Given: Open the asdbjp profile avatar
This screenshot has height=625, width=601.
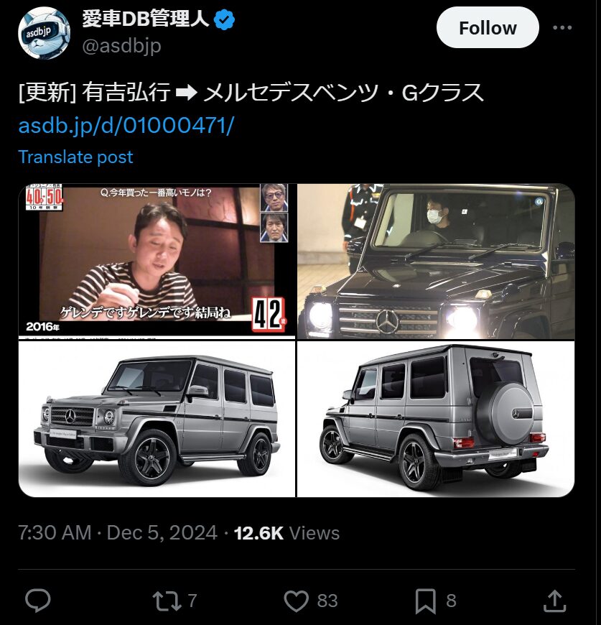Looking at the screenshot, I should point(45,33).
